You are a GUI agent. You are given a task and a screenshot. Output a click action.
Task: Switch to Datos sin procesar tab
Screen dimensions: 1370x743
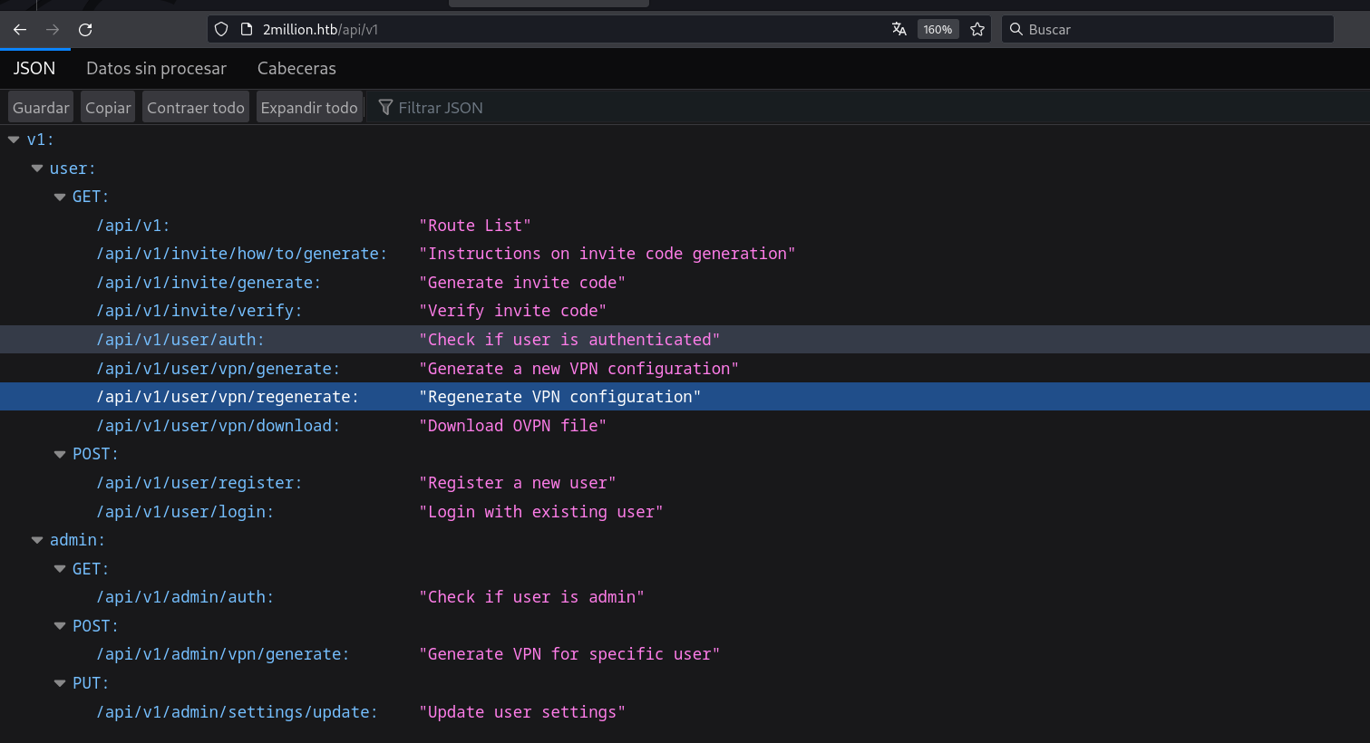click(156, 69)
